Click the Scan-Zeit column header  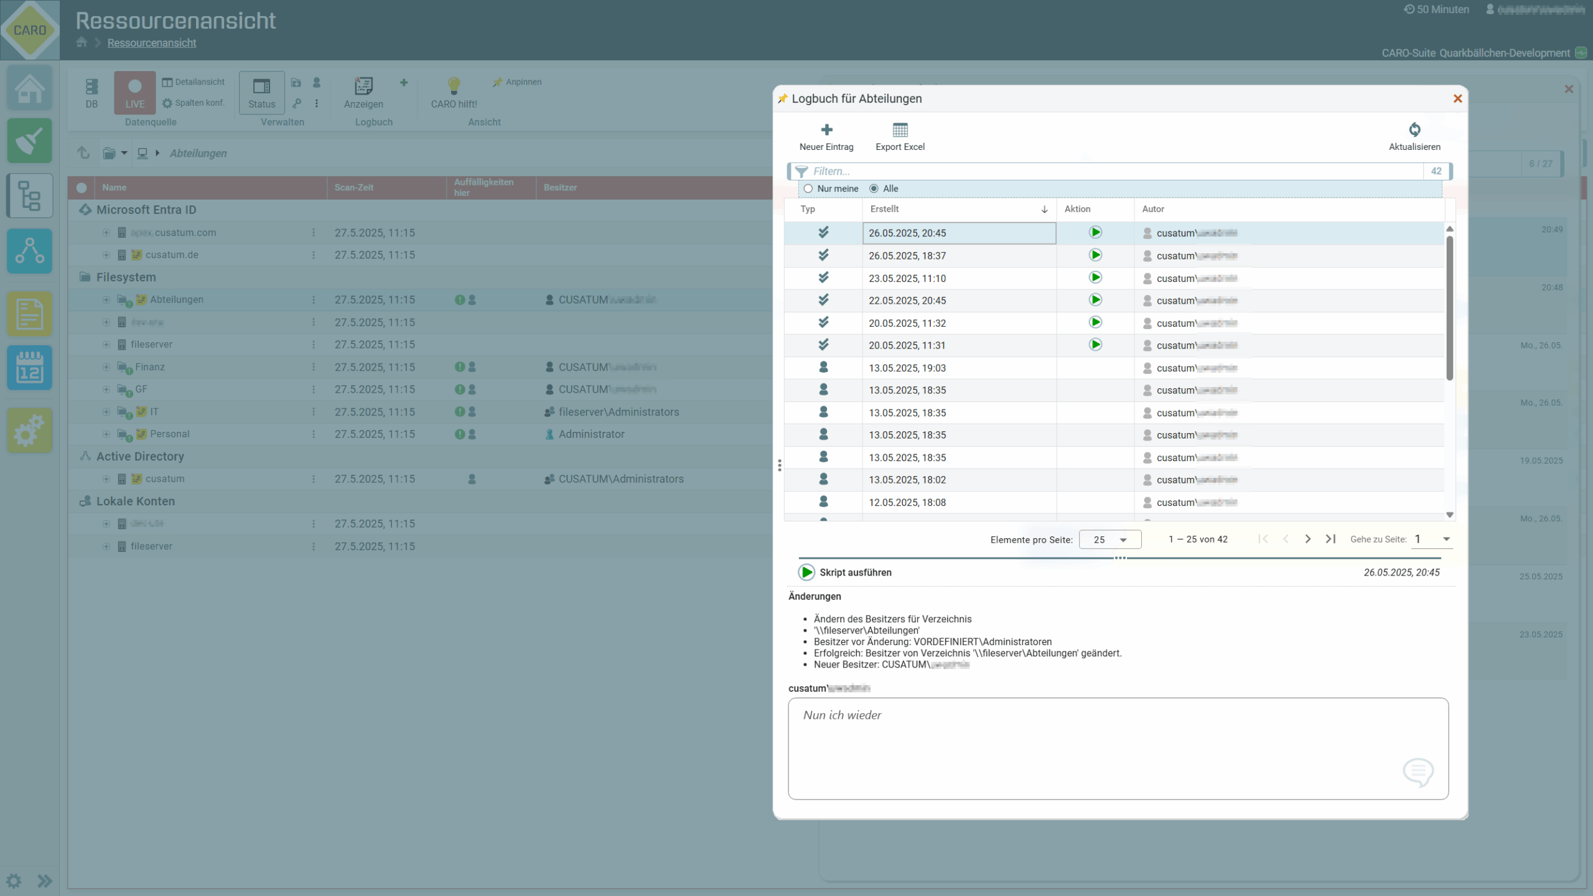click(x=386, y=187)
